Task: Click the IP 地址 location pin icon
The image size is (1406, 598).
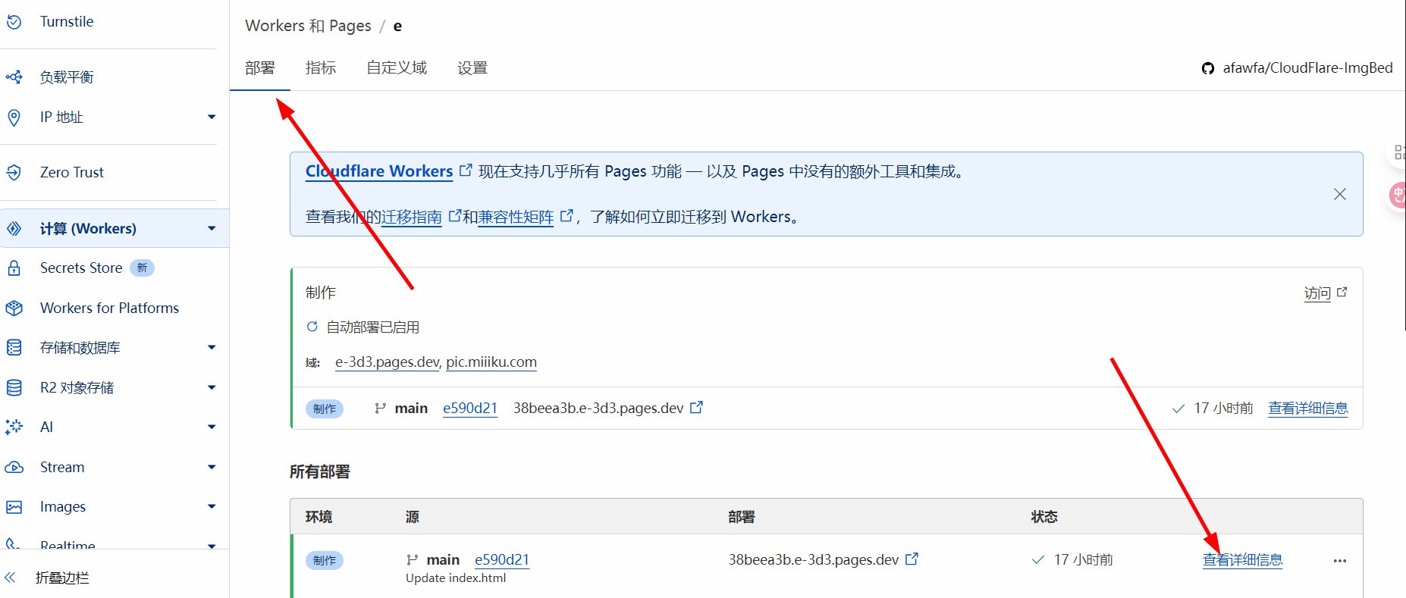Action: pos(14,117)
